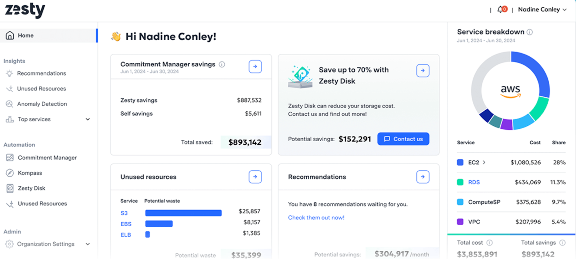Click the Kompass compass icon

pos(10,173)
